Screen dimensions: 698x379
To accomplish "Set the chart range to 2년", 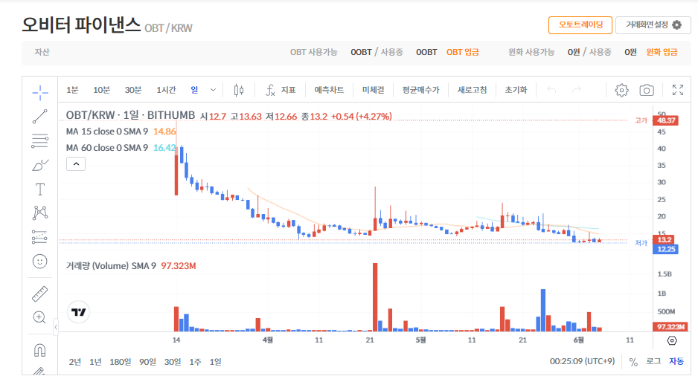I will [74, 362].
